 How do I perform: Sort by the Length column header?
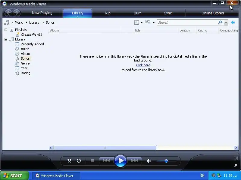(187, 30)
